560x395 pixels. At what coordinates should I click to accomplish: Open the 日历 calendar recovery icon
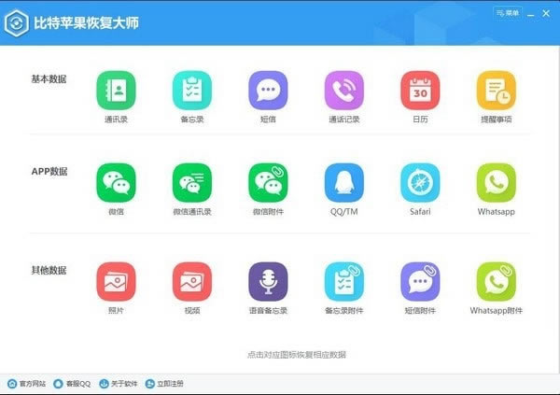pyautogui.click(x=420, y=91)
